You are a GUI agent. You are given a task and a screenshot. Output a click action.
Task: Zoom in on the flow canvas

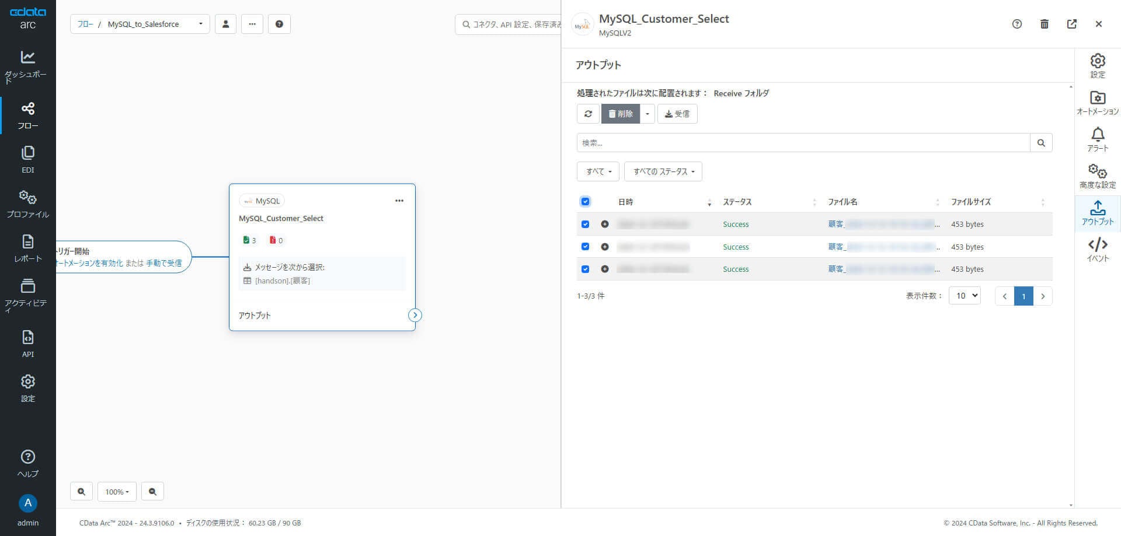tap(81, 492)
